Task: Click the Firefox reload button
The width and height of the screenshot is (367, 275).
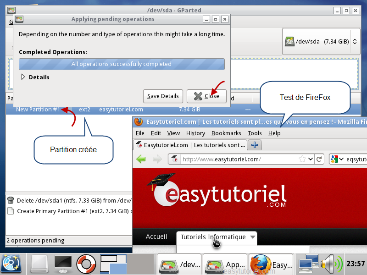Action: tap(319, 159)
